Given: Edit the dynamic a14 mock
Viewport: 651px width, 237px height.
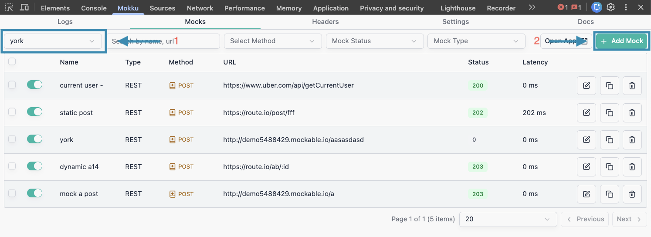Looking at the screenshot, I should (x=587, y=166).
